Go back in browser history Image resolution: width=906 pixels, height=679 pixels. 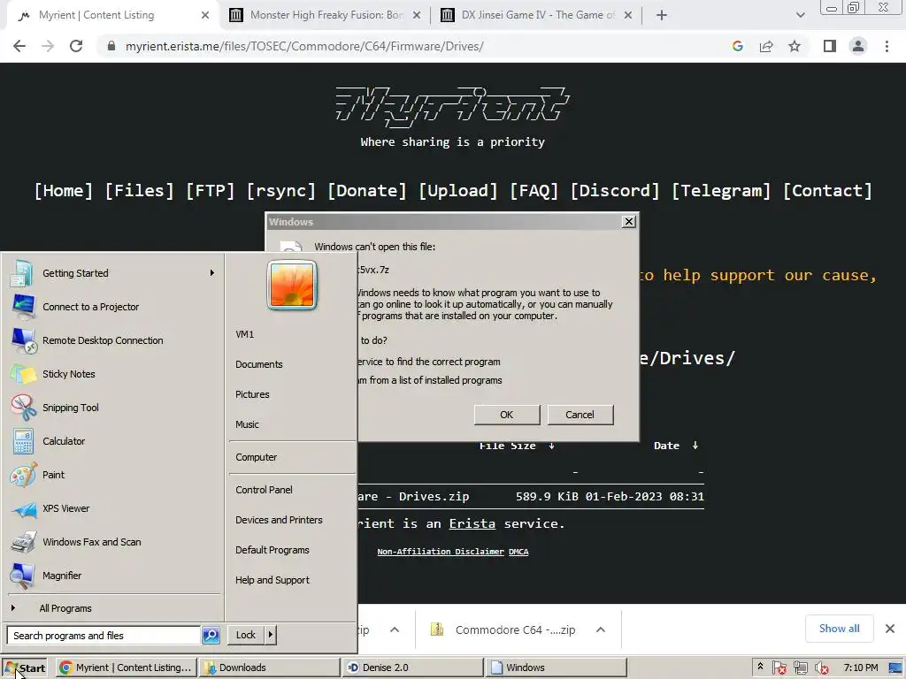click(x=19, y=46)
